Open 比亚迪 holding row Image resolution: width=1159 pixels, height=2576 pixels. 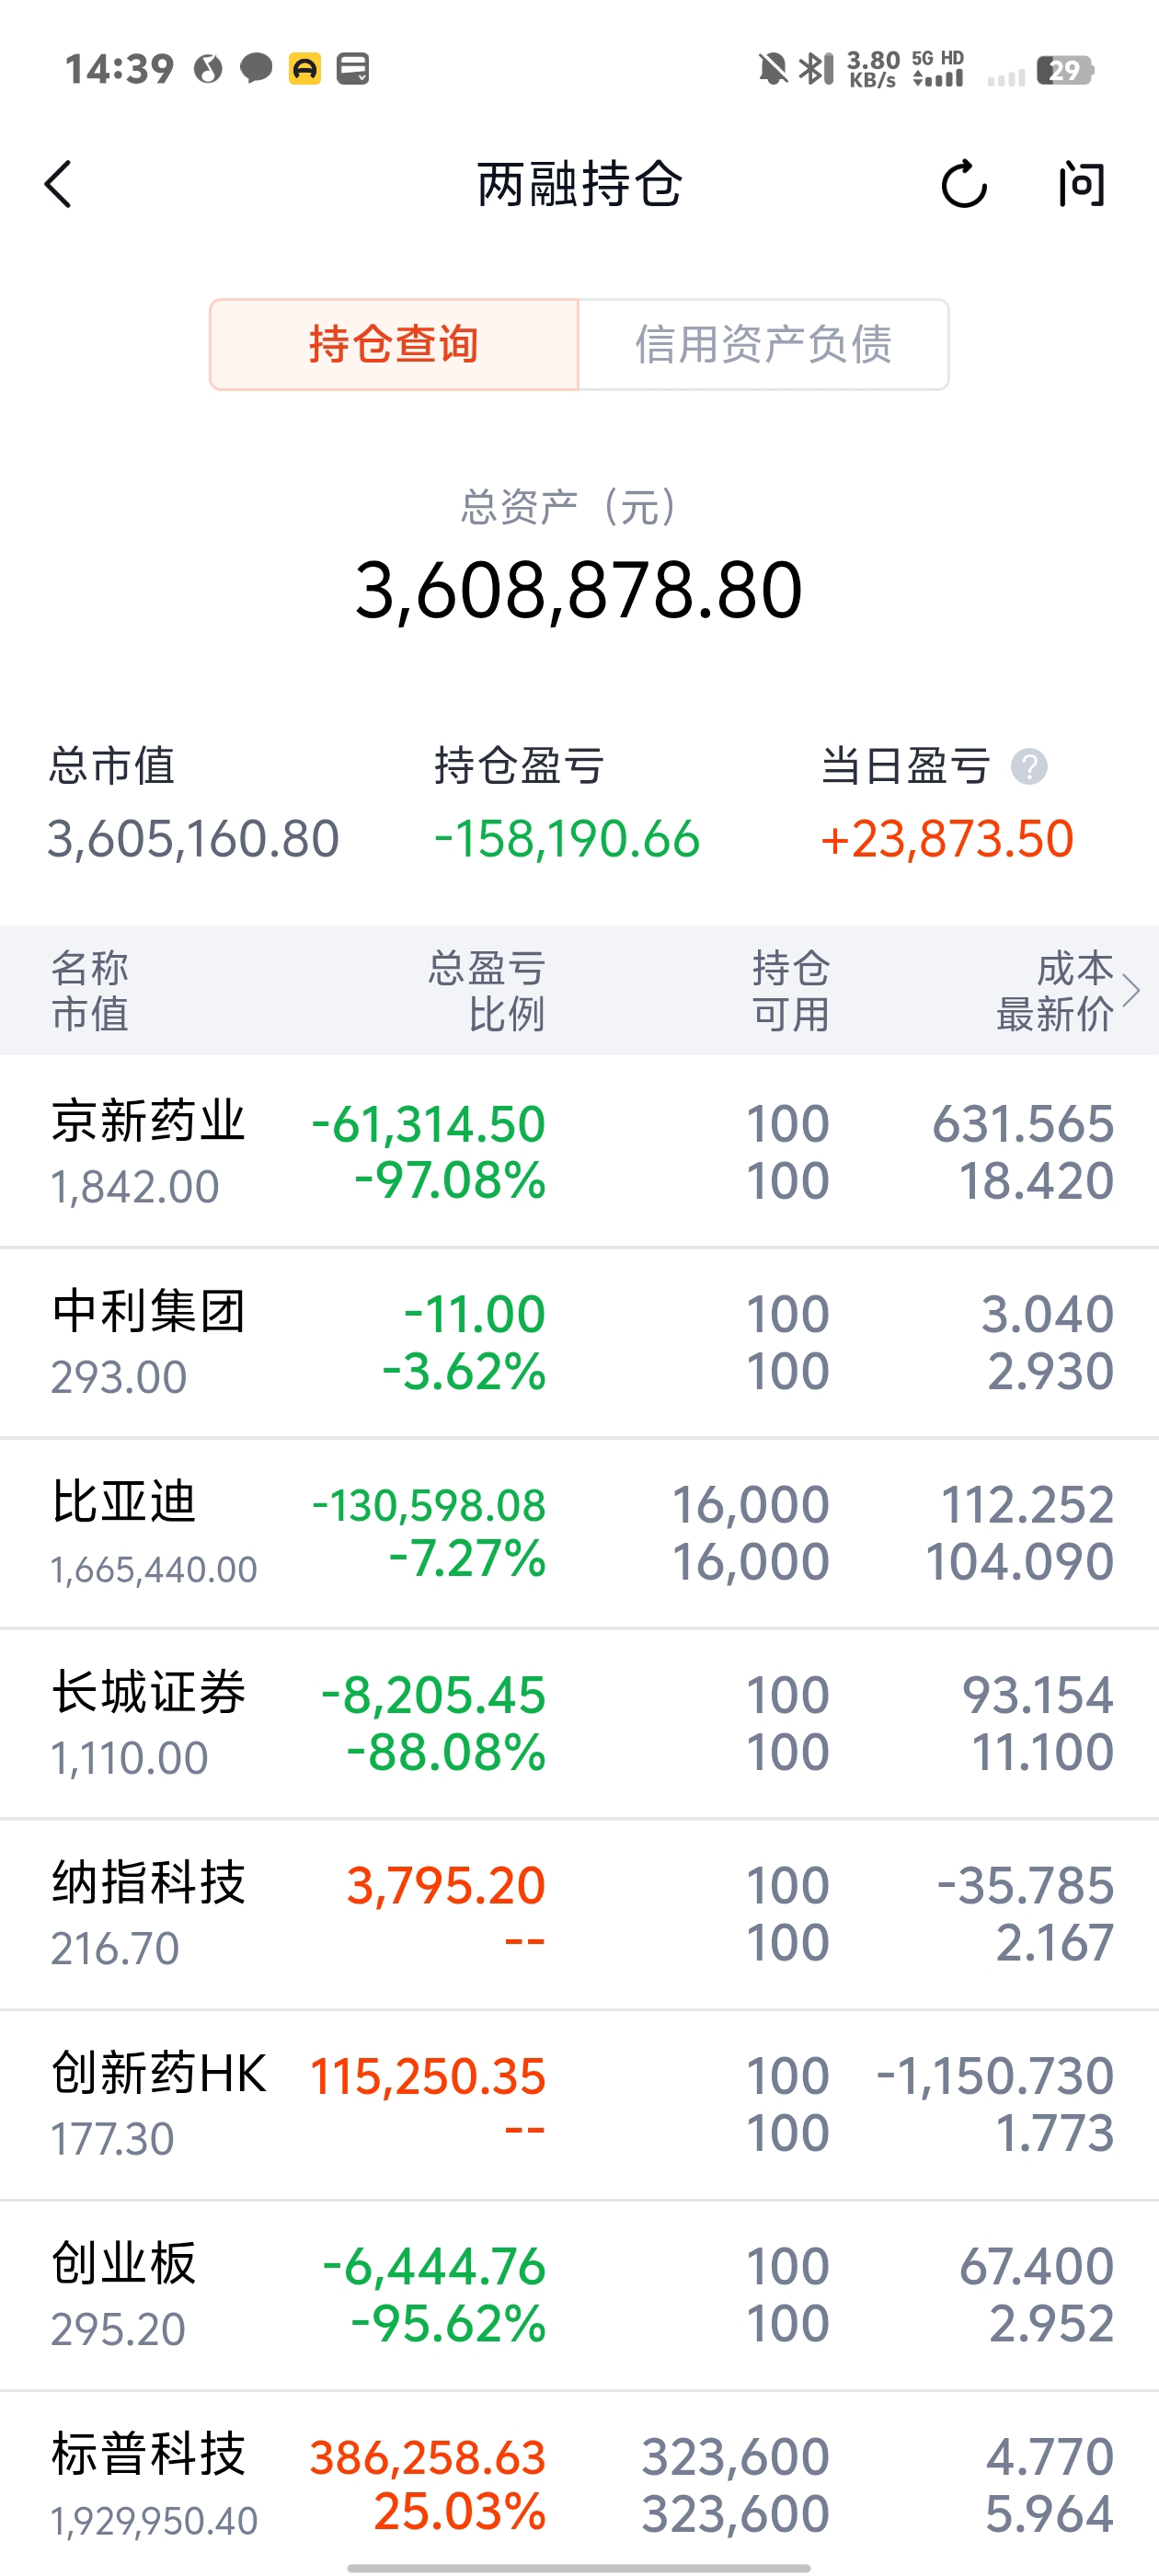[x=579, y=1532]
